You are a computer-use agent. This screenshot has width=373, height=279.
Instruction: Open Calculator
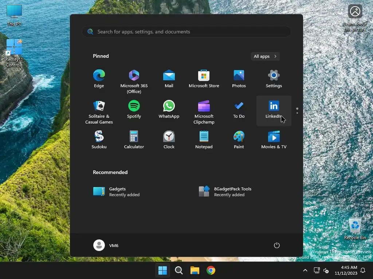click(134, 140)
